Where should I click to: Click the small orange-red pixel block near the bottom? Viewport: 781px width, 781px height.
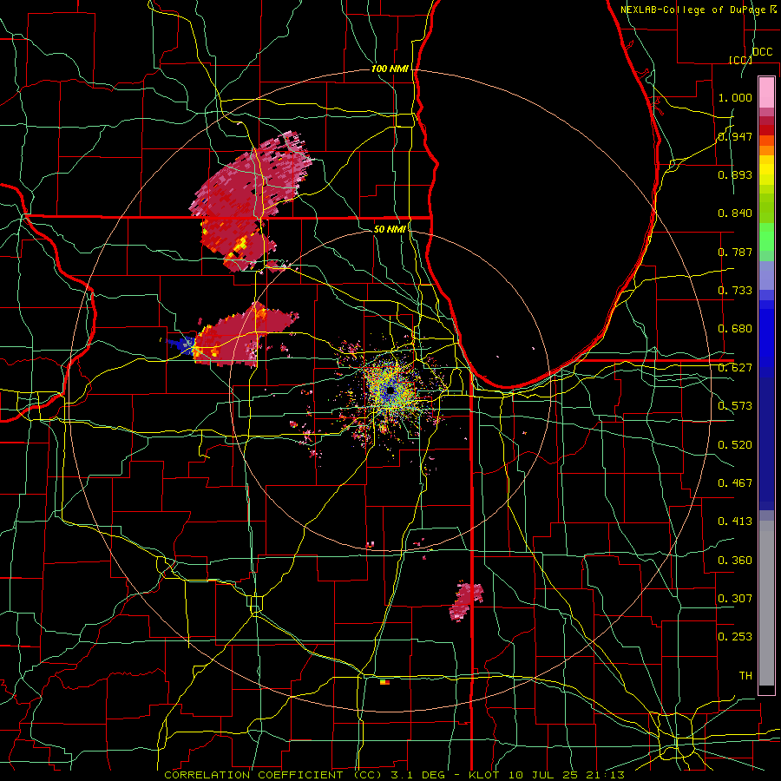[384, 682]
